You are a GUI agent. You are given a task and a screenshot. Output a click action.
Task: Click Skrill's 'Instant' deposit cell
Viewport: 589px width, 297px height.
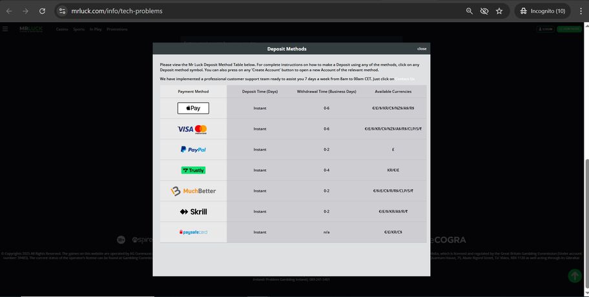[x=260, y=212]
